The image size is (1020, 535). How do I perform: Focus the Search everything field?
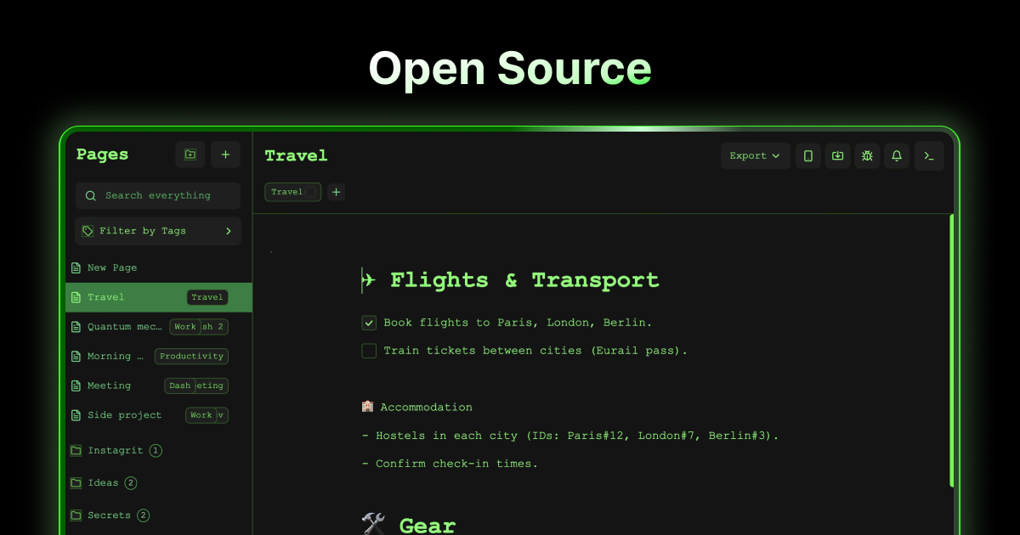(158, 195)
